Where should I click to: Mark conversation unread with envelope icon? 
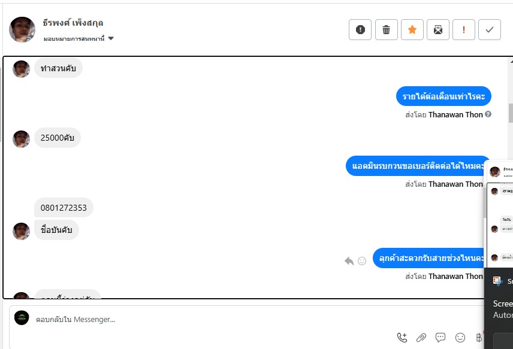[x=437, y=30]
